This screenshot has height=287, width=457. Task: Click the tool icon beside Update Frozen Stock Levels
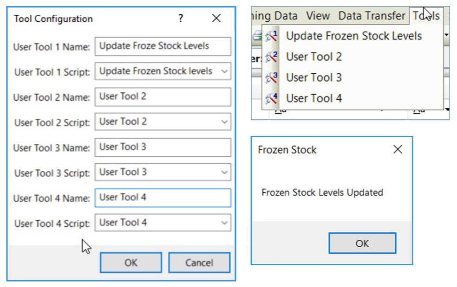(271, 36)
